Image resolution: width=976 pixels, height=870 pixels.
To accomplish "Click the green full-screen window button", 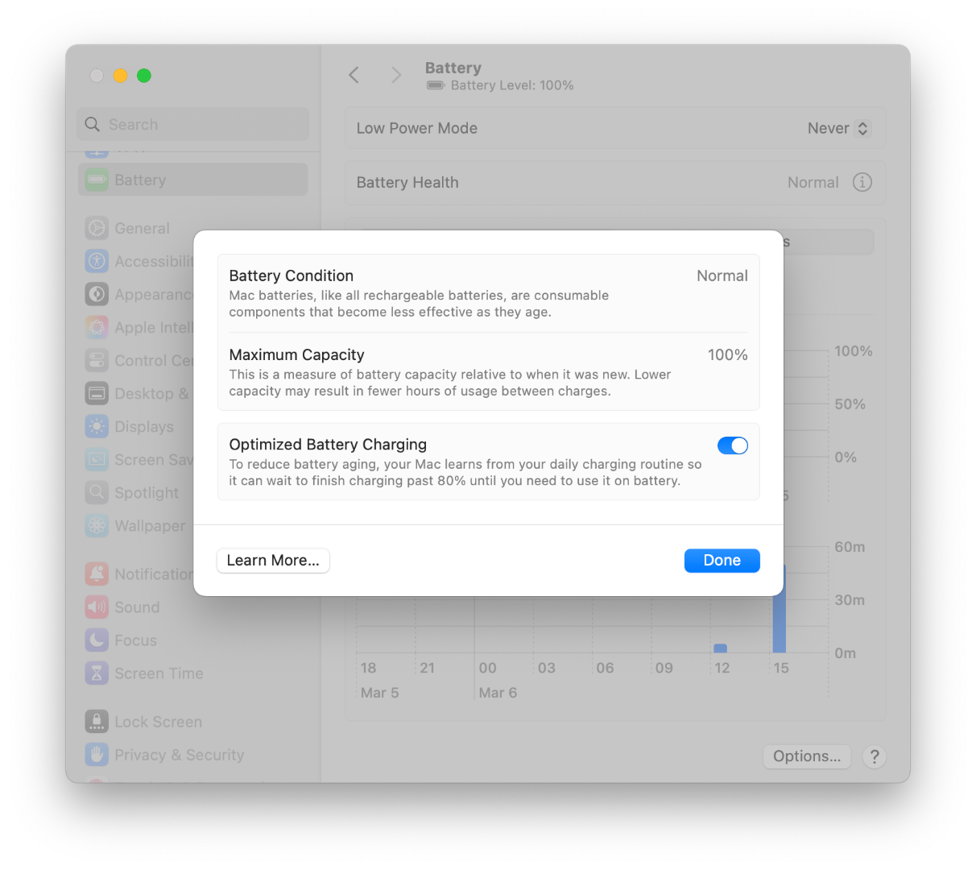I will (x=144, y=76).
